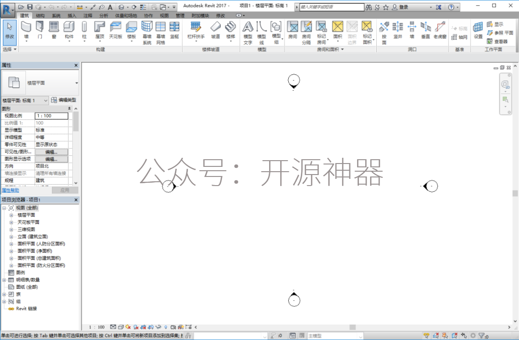Open the 选择 panel dropdown
This screenshot has width=519, height=340.
click(10, 49)
